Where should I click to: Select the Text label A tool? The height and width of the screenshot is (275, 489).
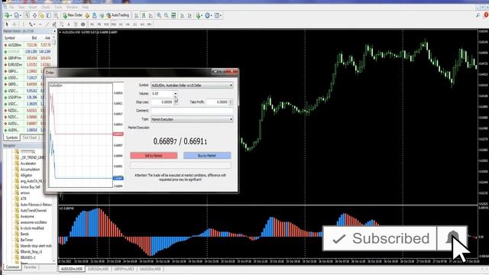69,24
